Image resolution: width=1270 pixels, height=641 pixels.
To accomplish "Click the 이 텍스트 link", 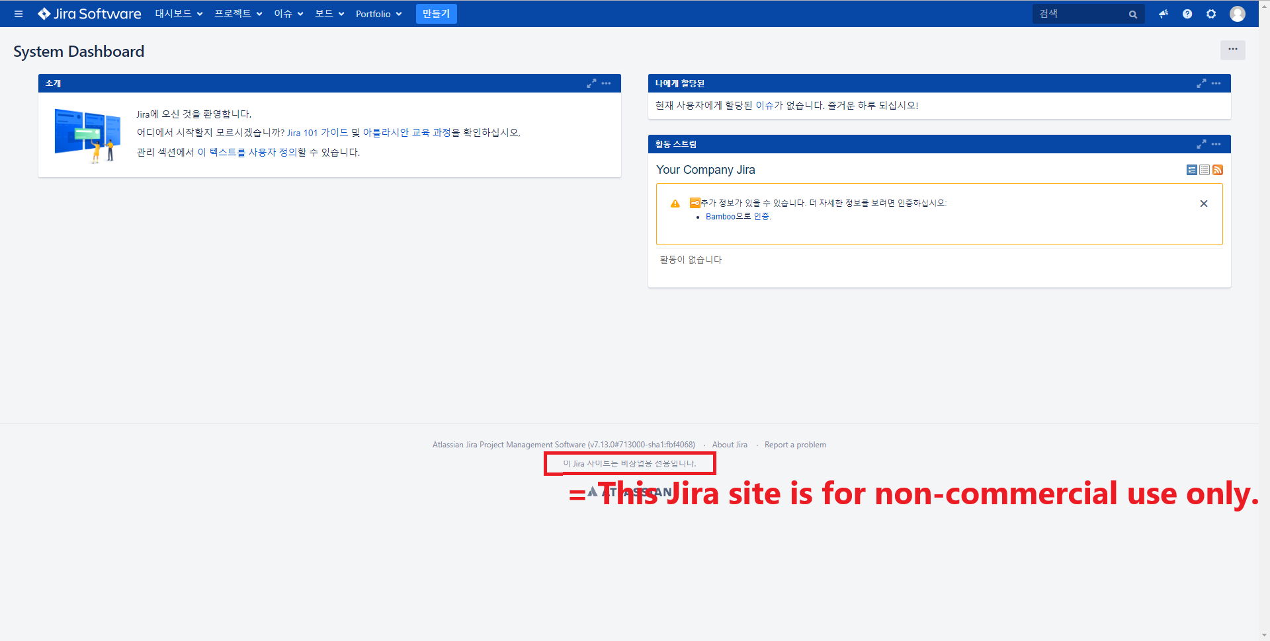I will (x=217, y=153).
